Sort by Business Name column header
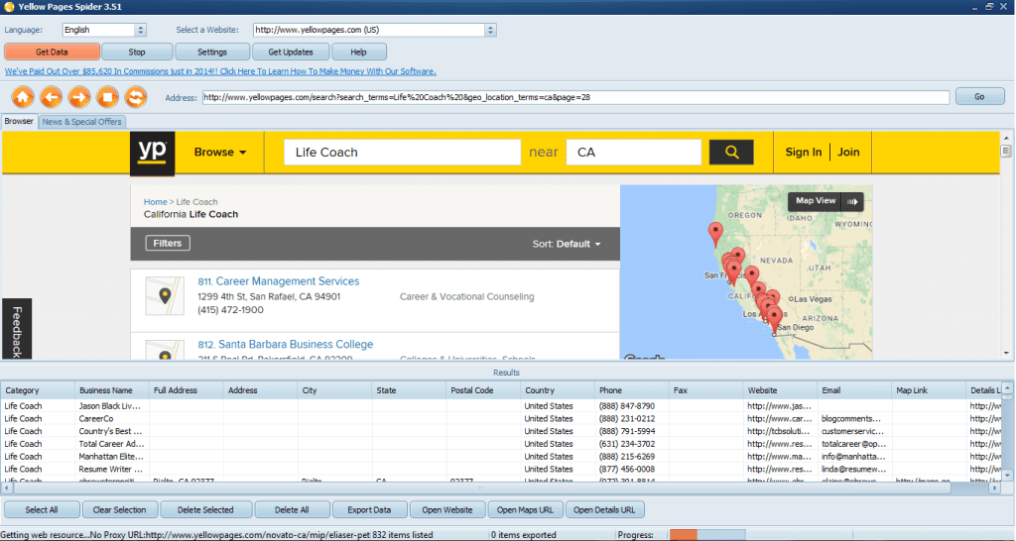This screenshot has width=1016, height=541. pyautogui.click(x=113, y=390)
